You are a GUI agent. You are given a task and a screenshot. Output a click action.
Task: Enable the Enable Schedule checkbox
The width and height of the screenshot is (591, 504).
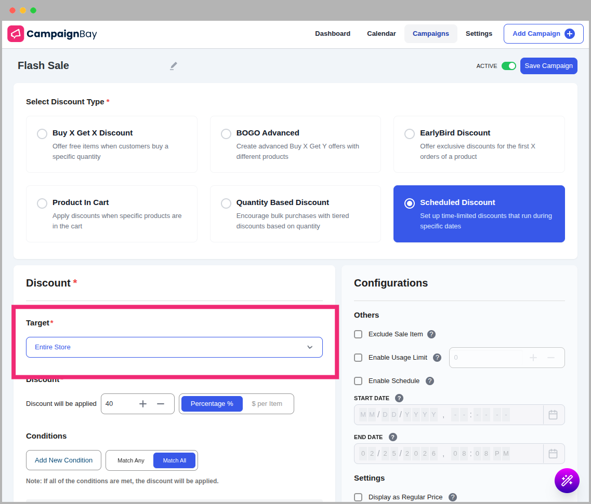pos(358,381)
